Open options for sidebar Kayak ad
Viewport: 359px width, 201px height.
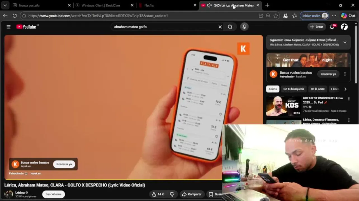345,74
